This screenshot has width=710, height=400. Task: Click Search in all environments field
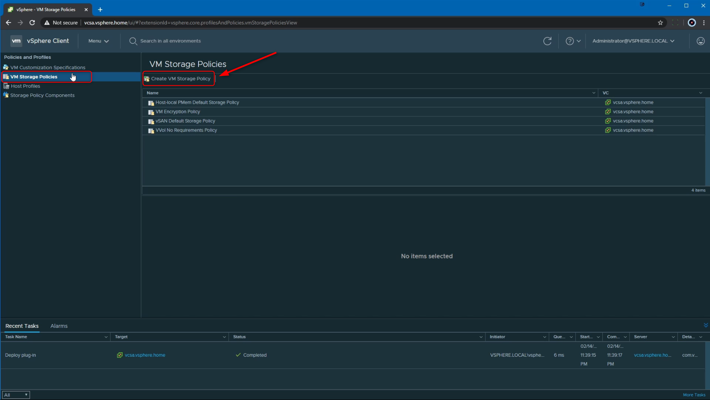click(x=170, y=41)
